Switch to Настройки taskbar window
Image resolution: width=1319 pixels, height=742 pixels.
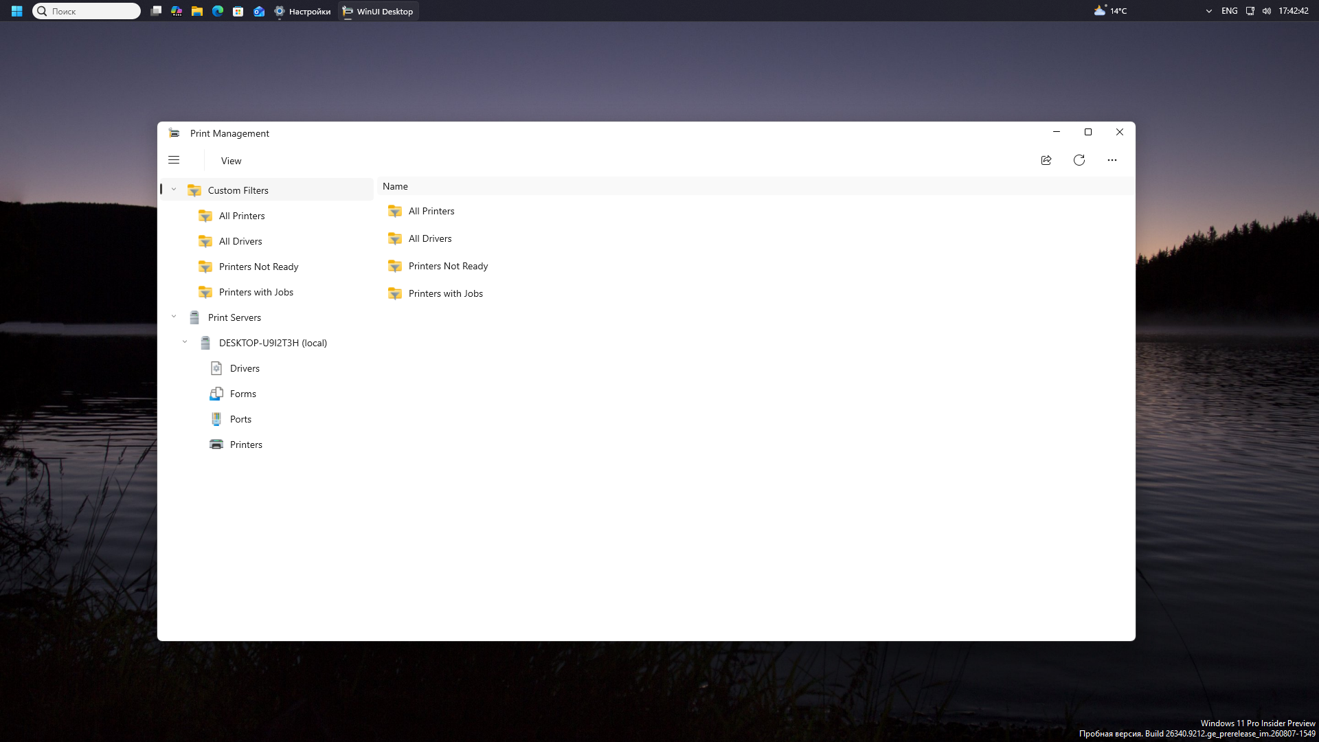(302, 11)
